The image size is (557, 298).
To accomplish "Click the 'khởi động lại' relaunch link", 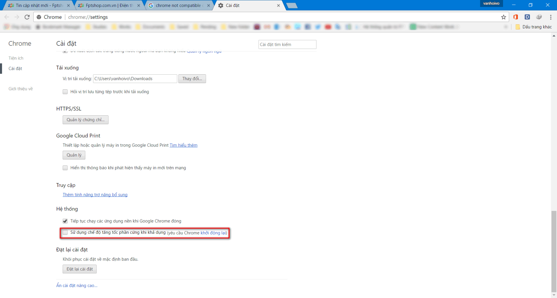I will pos(213,233).
